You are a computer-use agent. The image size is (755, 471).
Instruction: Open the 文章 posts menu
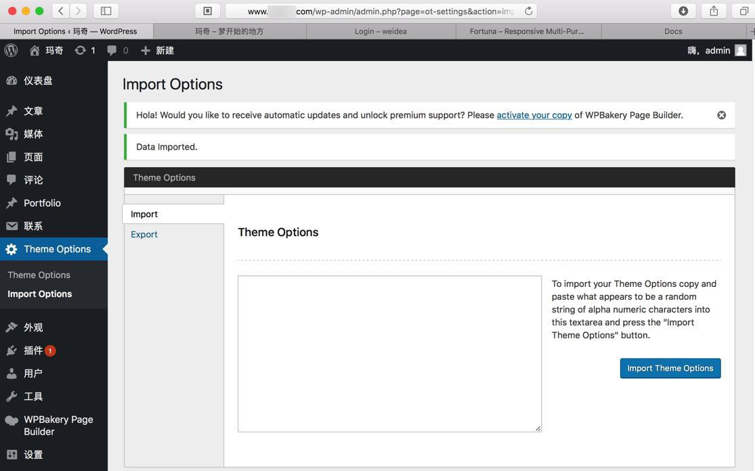pyautogui.click(x=53, y=111)
